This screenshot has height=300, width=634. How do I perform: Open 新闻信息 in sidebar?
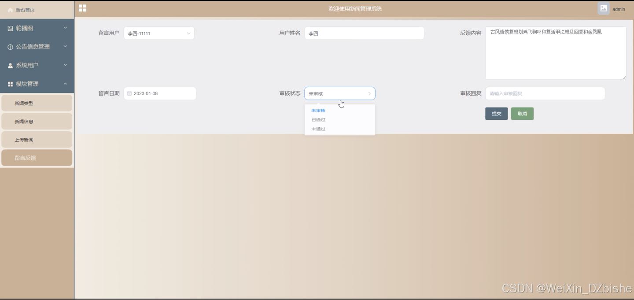(37, 122)
